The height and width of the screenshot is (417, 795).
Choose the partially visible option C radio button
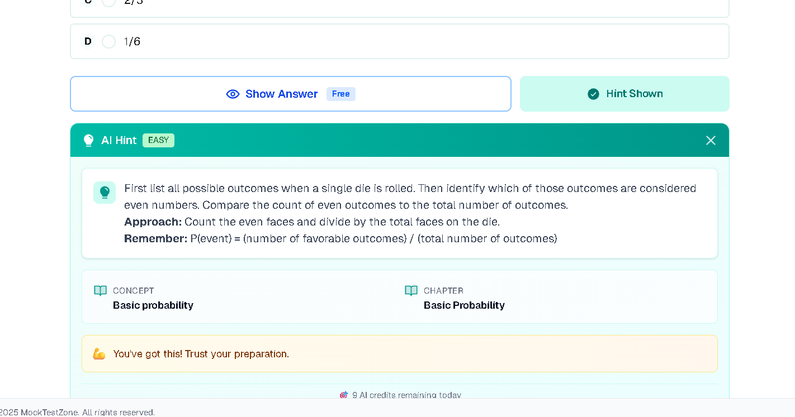[109, 2]
